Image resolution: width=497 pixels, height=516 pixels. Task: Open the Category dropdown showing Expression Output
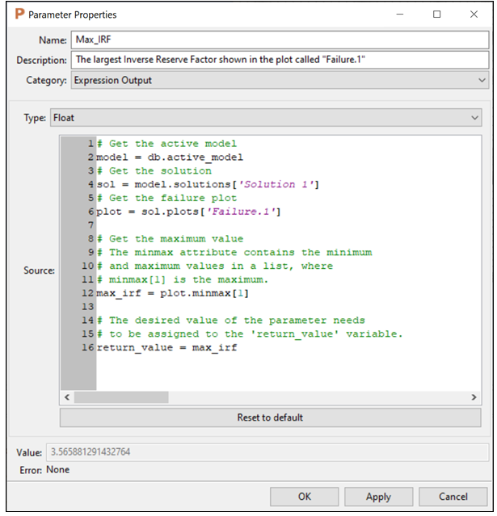coord(280,80)
